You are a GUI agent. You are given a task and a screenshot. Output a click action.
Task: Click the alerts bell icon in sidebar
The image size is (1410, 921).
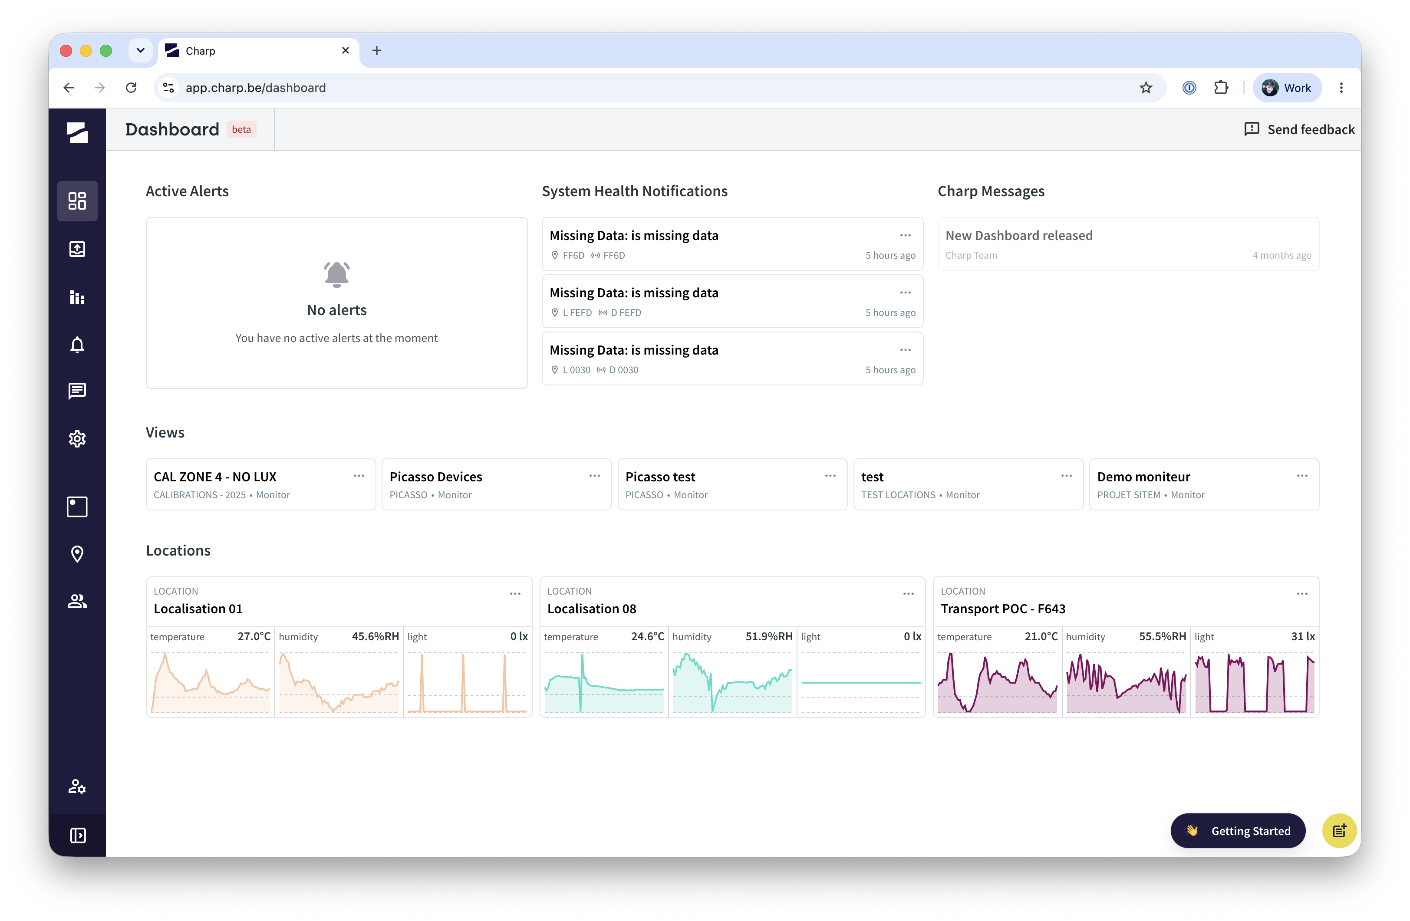pyautogui.click(x=77, y=344)
